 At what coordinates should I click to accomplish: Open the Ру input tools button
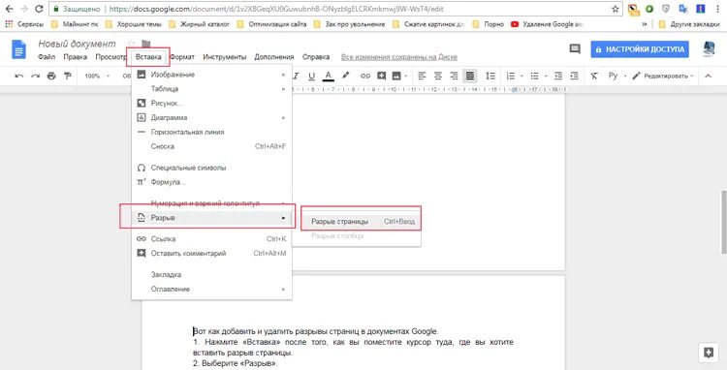coord(613,76)
